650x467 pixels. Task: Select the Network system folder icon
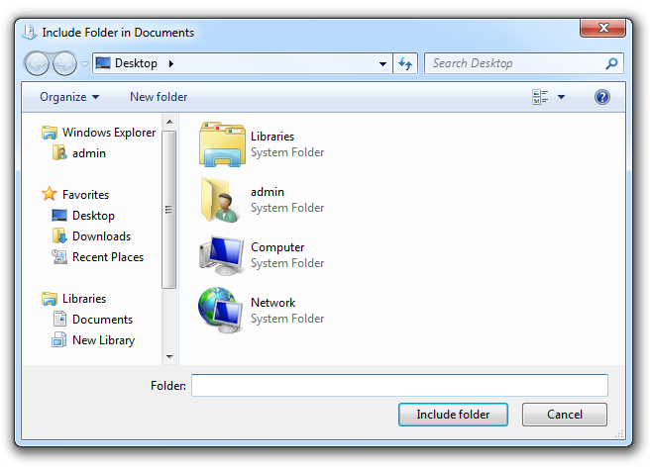pos(221,311)
